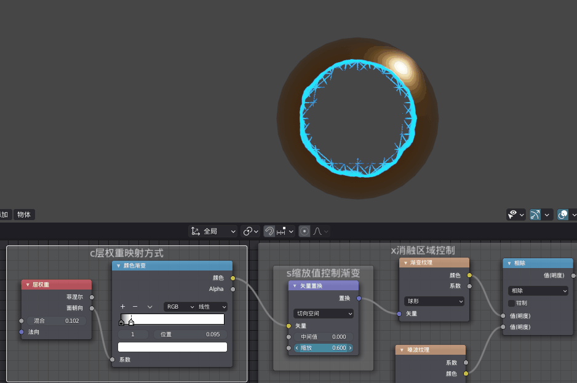Screen dimensions: 577x383
Task: Select the c层权重映射方式 frame label
Action: [127, 253]
